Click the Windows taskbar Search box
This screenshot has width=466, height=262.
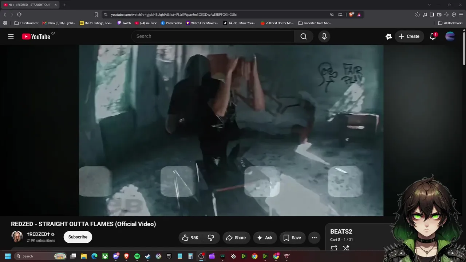[40, 256]
